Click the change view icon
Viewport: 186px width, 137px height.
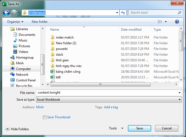[160, 22]
